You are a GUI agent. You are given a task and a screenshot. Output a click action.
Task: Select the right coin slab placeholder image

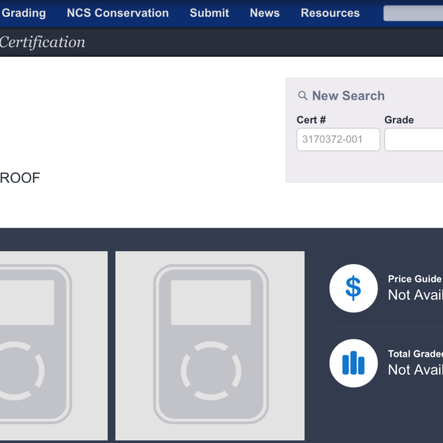(210, 346)
